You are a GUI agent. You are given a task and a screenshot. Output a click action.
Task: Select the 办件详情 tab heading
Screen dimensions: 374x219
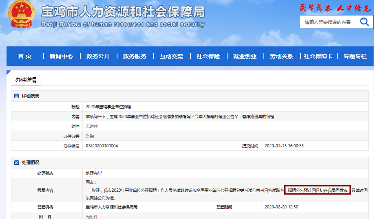click(x=26, y=80)
